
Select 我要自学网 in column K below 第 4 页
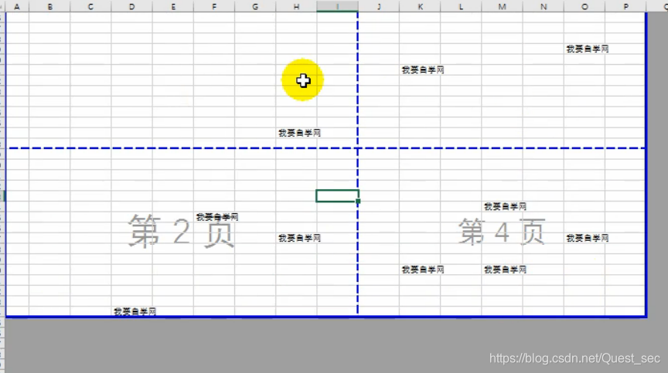pos(423,270)
